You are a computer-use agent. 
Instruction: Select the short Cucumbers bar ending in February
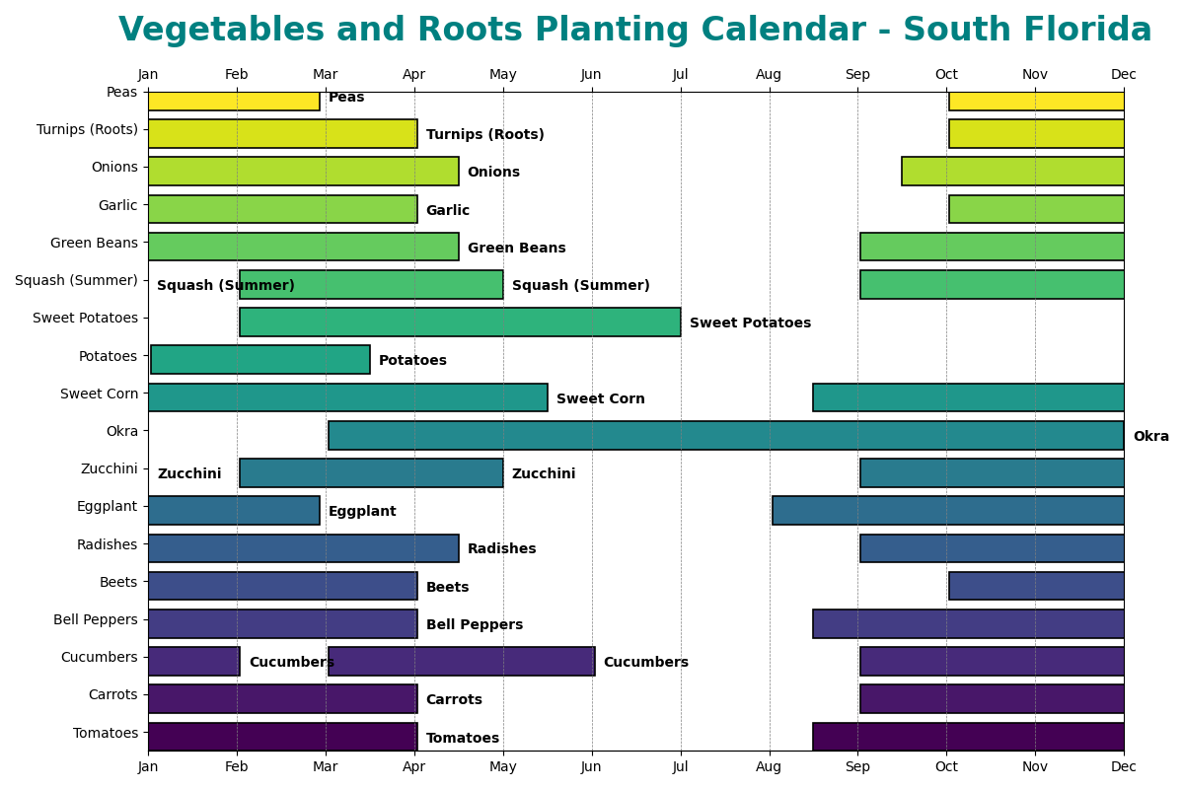[193, 661]
